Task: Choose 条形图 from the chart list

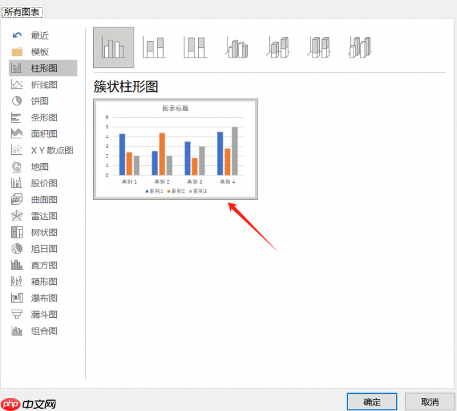Action: (x=45, y=117)
